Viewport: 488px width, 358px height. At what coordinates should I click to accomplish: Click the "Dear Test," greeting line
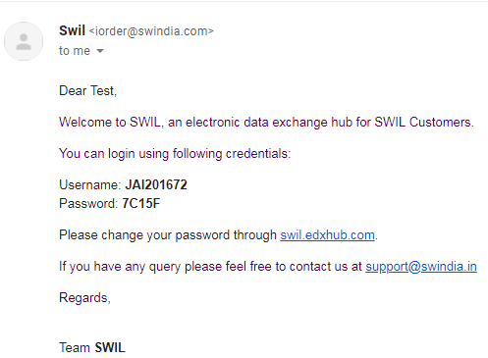point(87,90)
